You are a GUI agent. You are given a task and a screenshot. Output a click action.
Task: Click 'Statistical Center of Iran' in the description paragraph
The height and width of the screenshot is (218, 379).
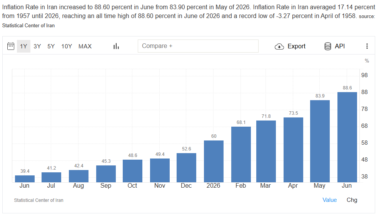(28, 26)
